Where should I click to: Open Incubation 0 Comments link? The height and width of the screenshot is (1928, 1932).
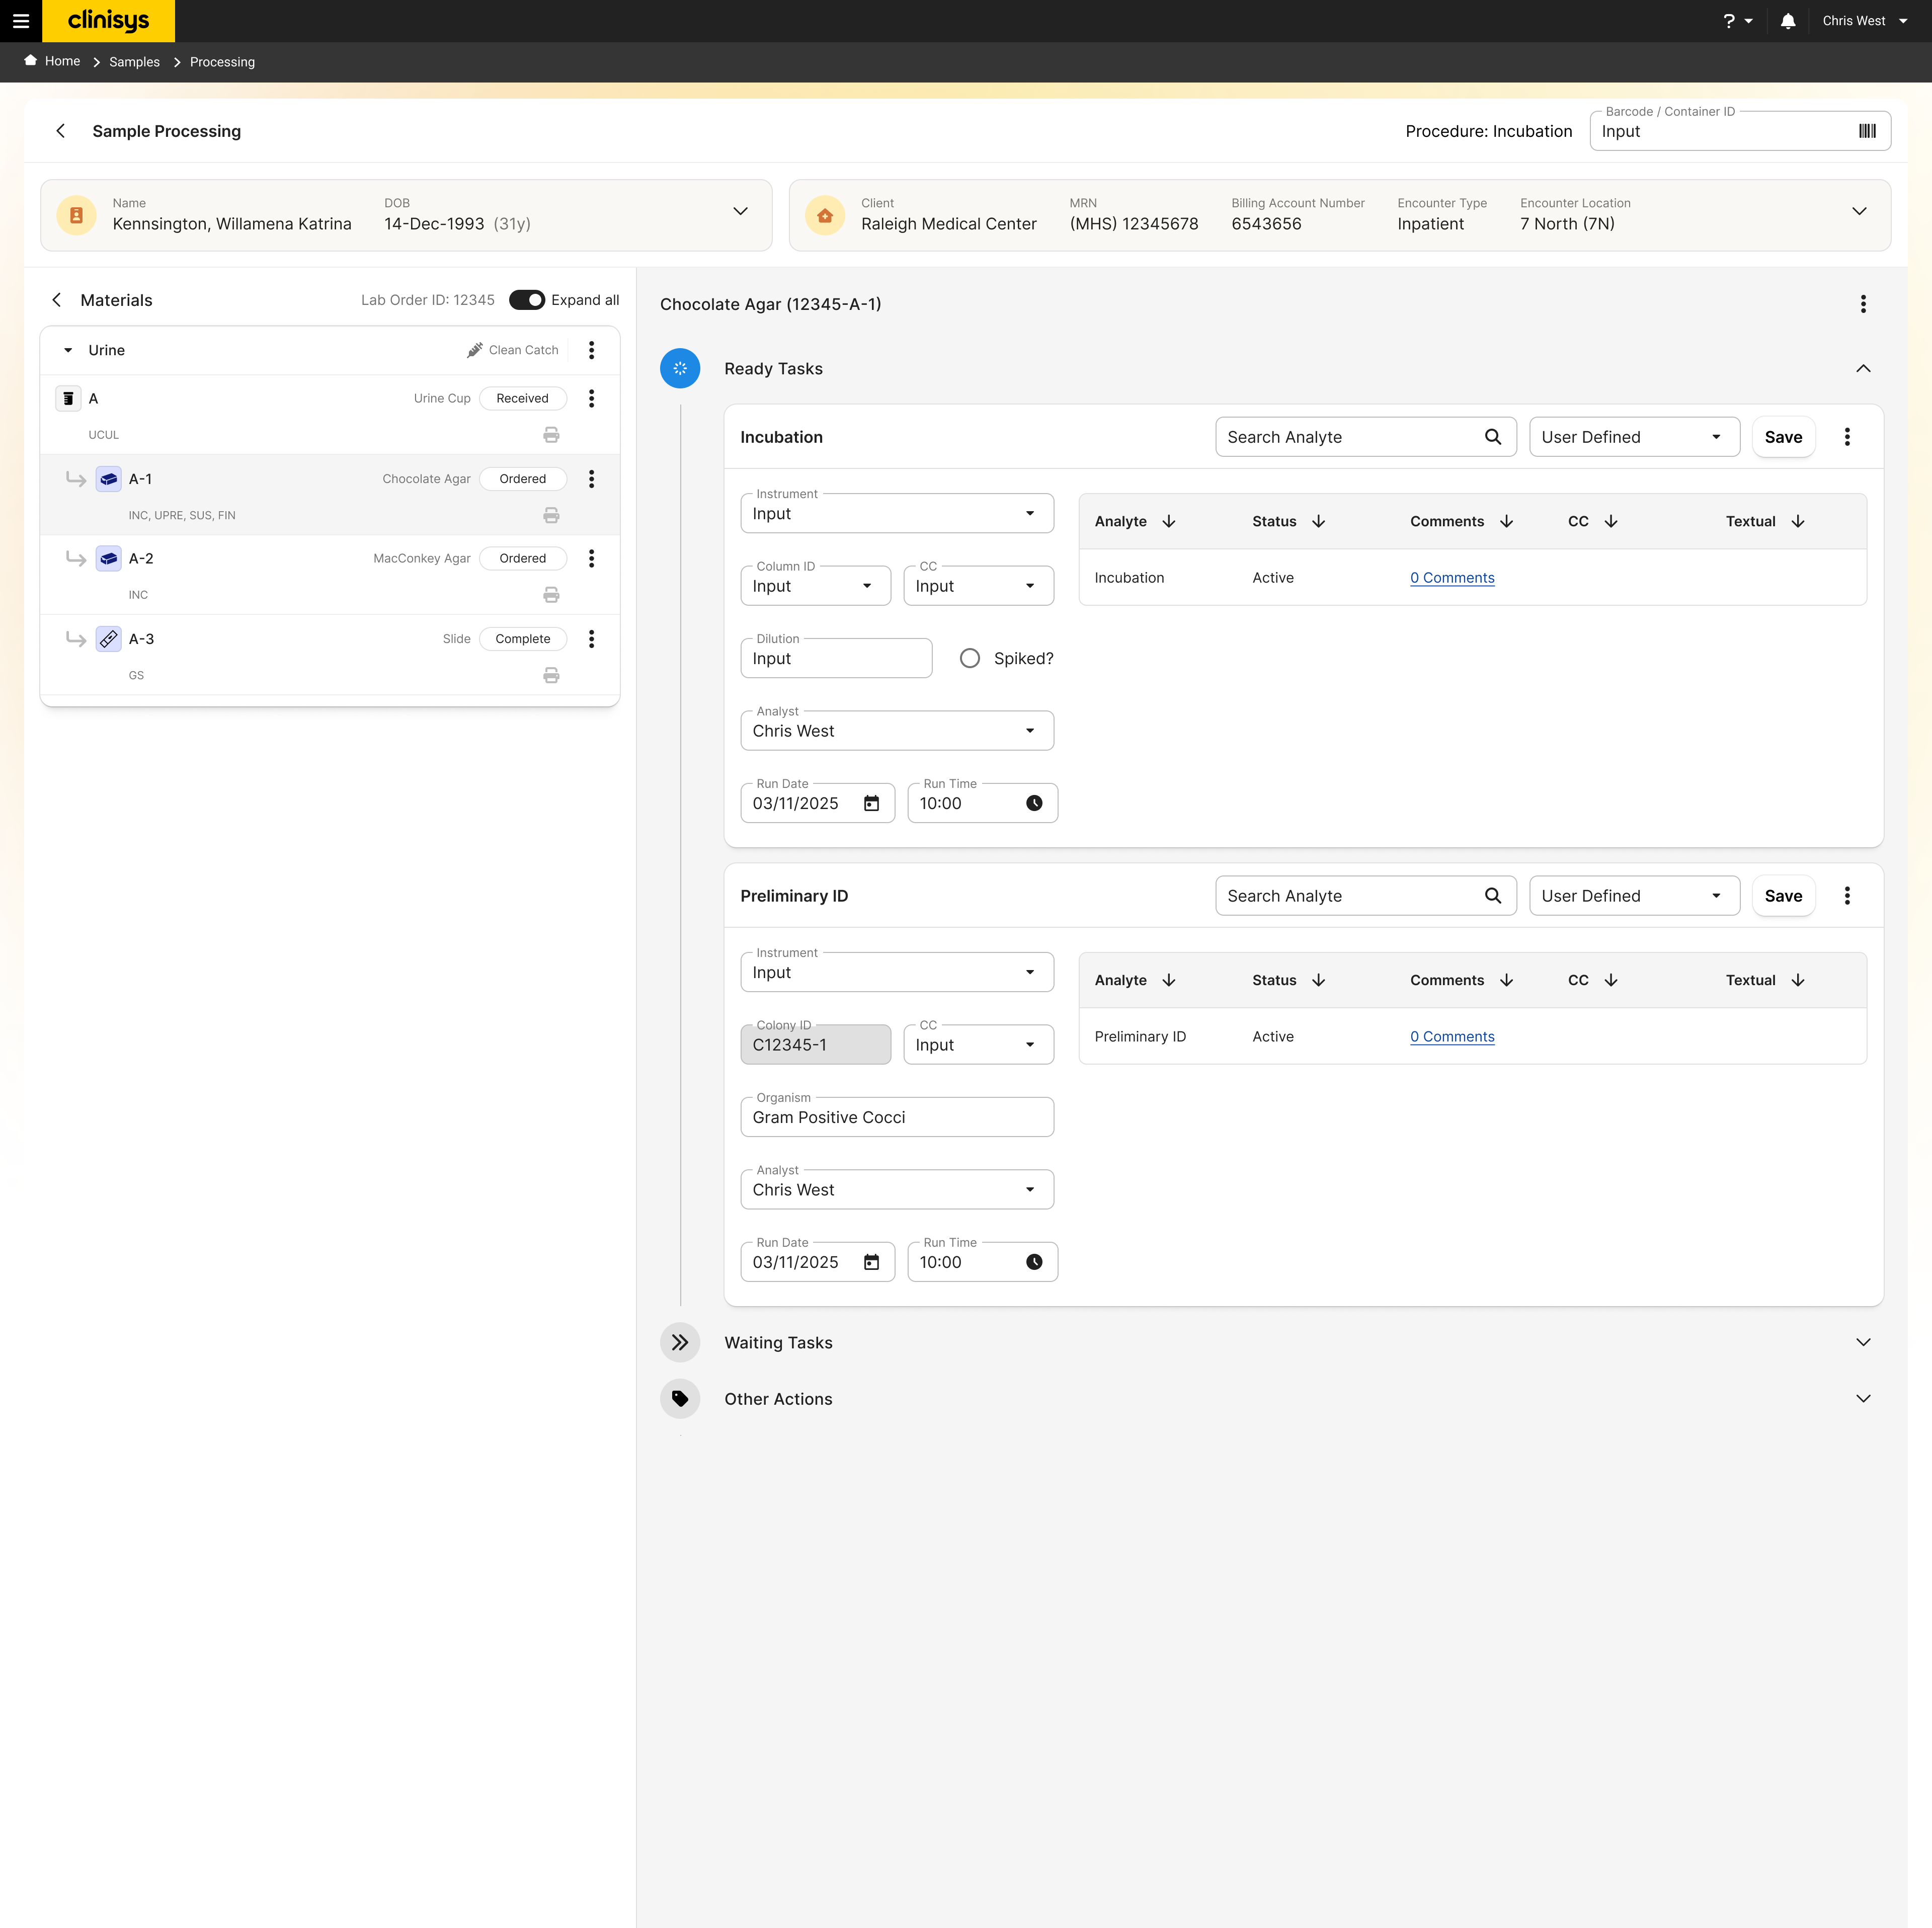point(1452,578)
